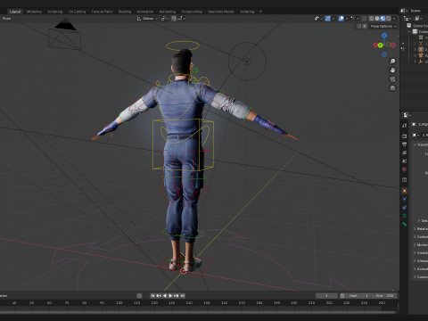
Task: Select solid viewport shading
Action: click(377, 19)
